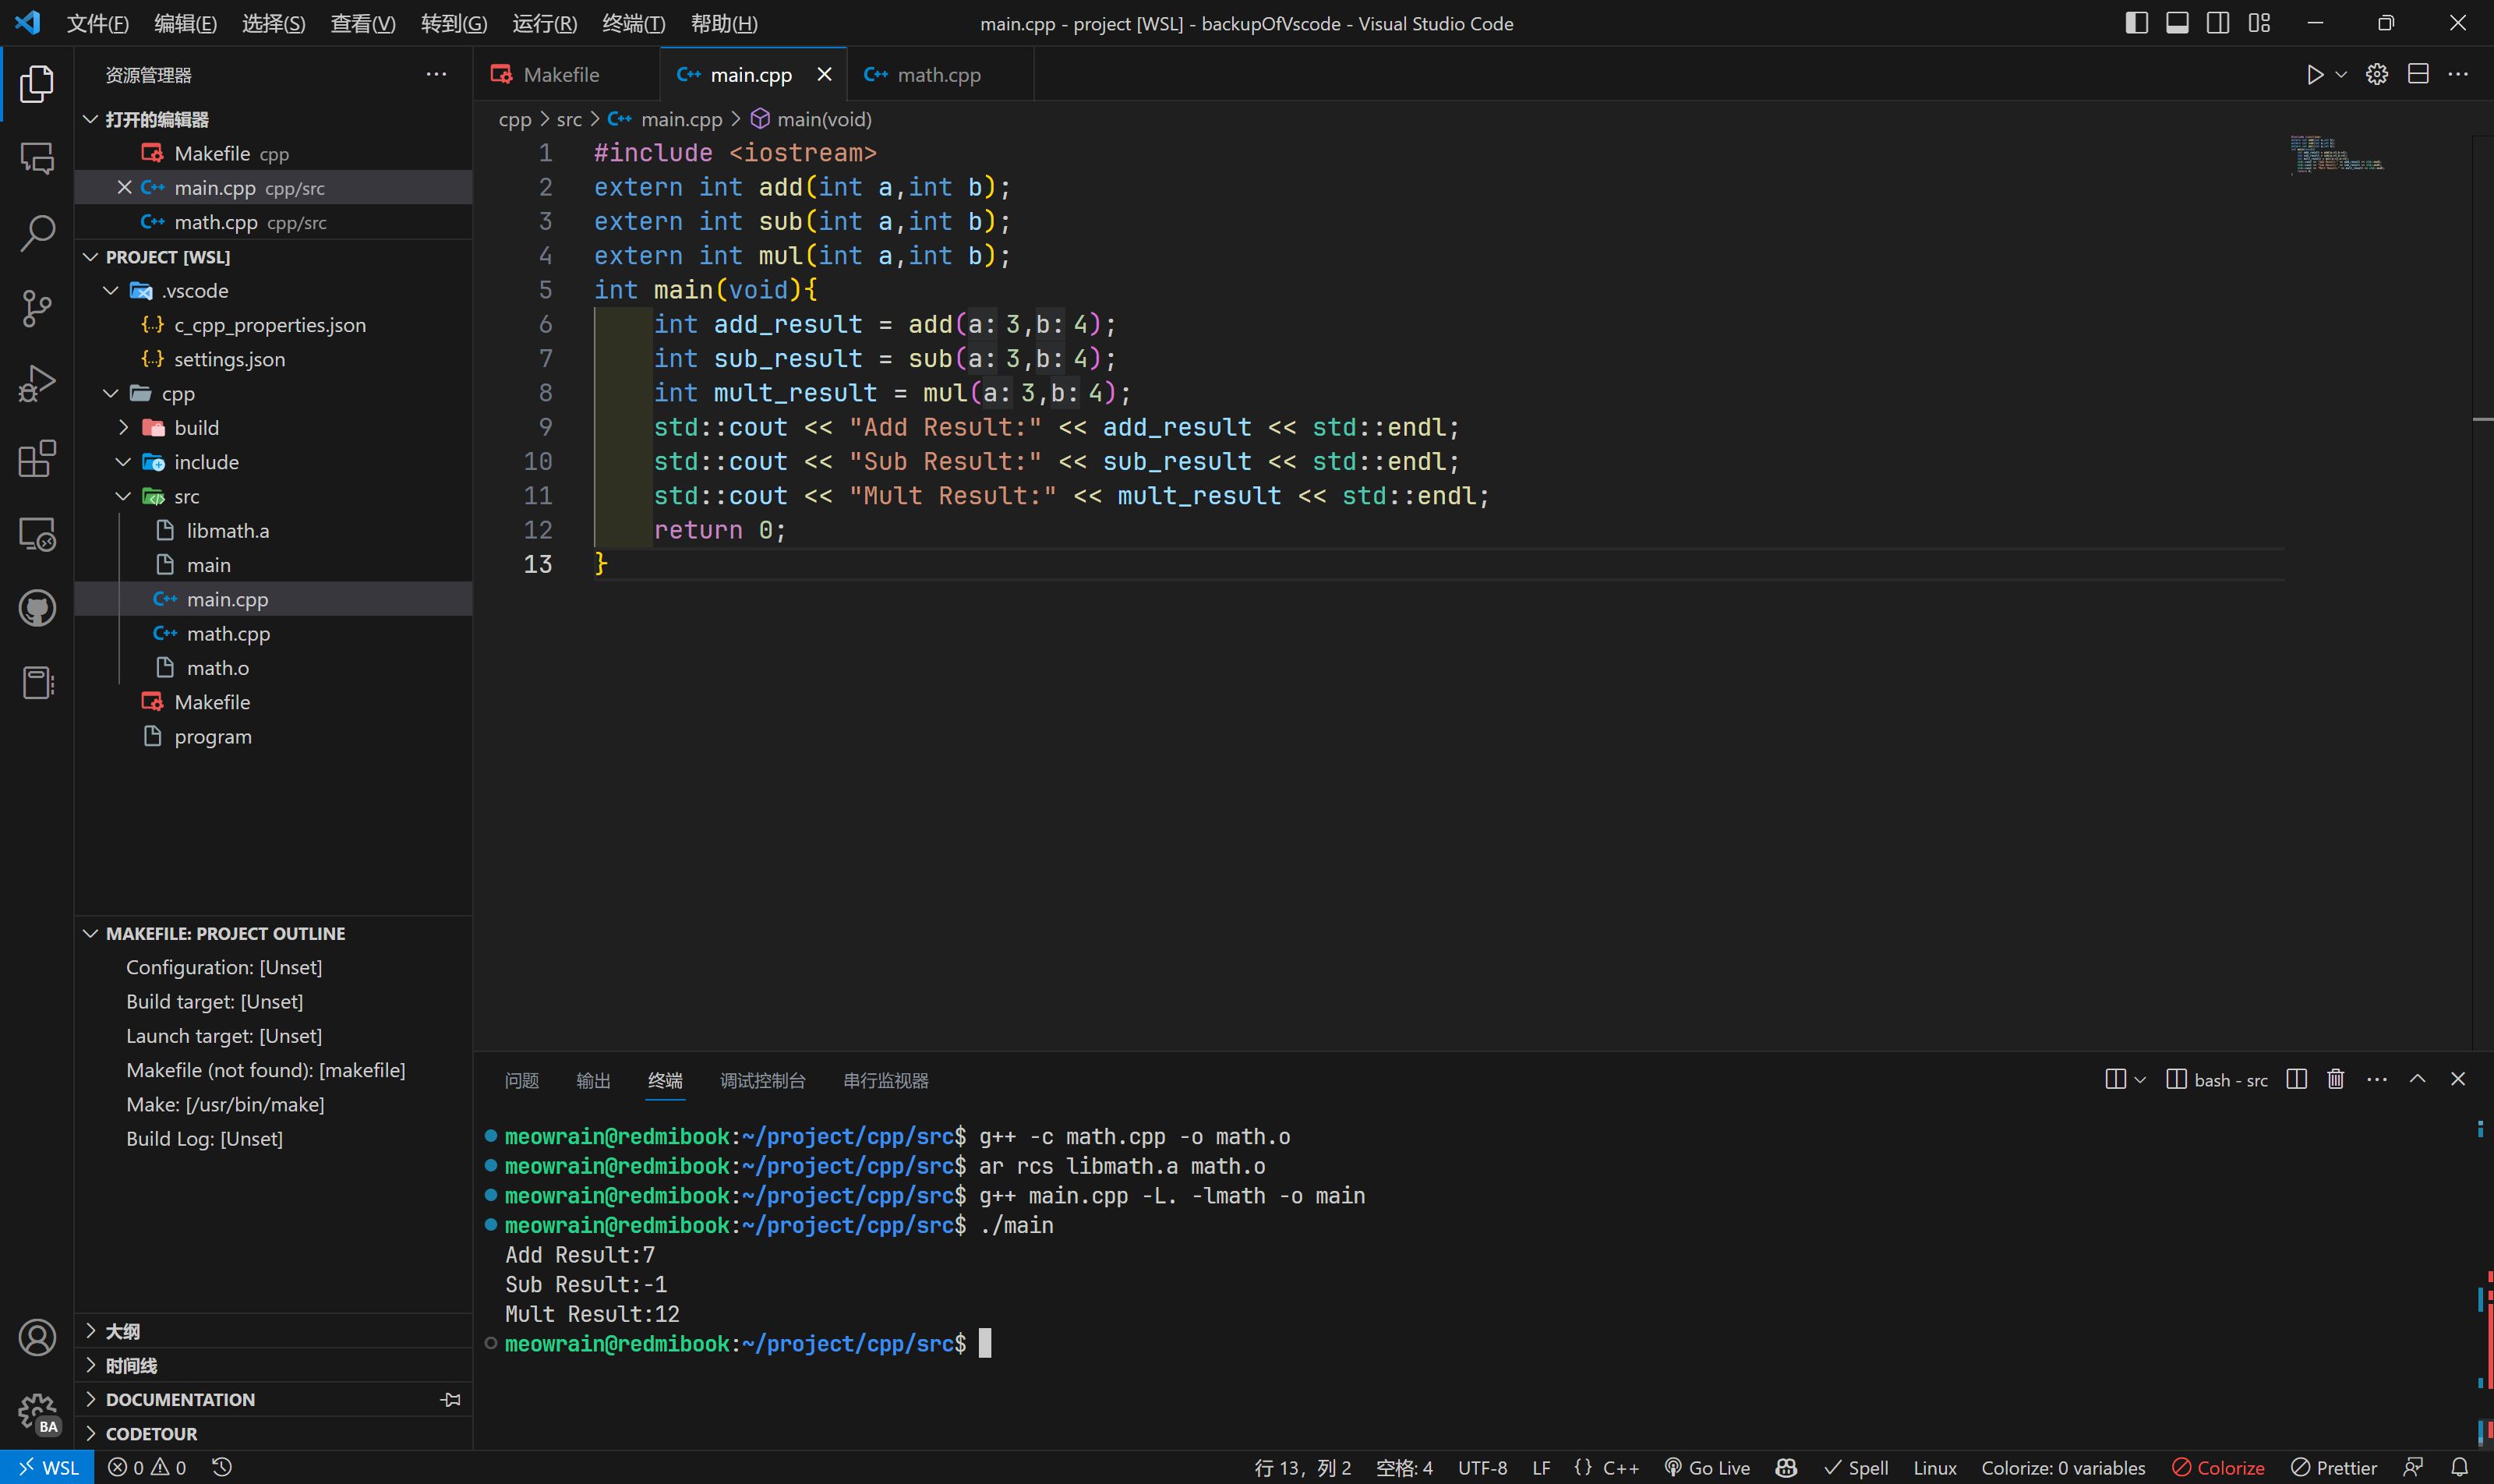2494x1484 pixels.
Task: Open Remote Explorer in activity bar
Action: click(x=37, y=534)
